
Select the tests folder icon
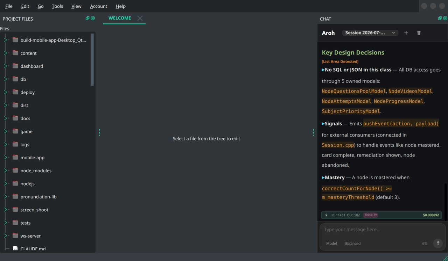coord(15,223)
